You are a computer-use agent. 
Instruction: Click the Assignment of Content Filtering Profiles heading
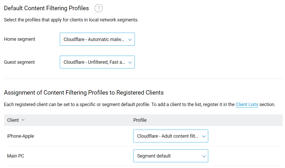(84, 92)
